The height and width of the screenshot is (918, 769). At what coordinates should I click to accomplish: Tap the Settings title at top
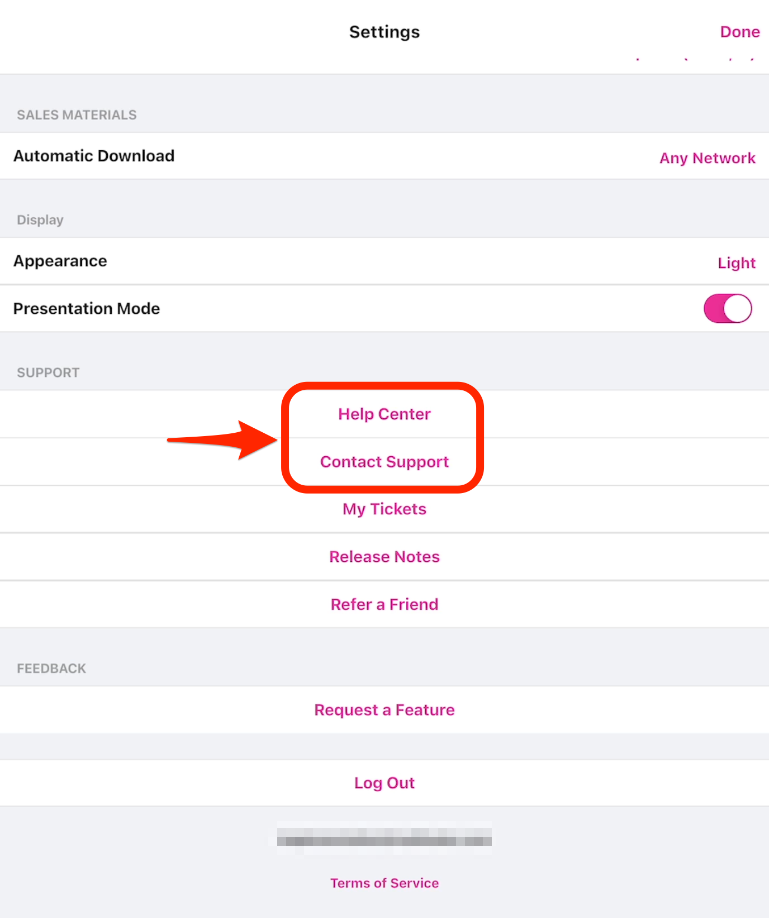coord(385,32)
